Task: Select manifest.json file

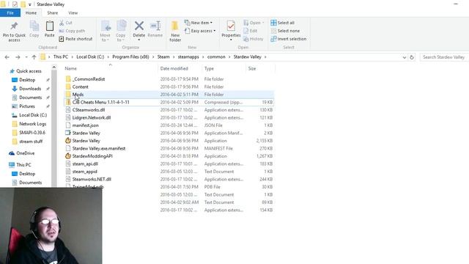Action: coord(86,125)
